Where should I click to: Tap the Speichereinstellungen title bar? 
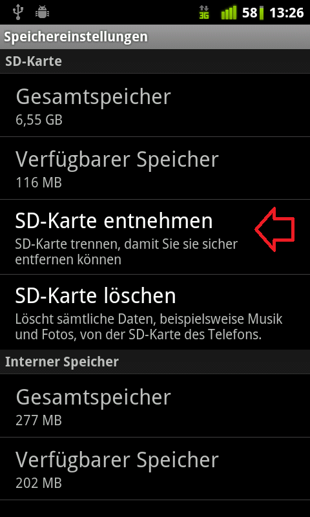click(x=155, y=37)
